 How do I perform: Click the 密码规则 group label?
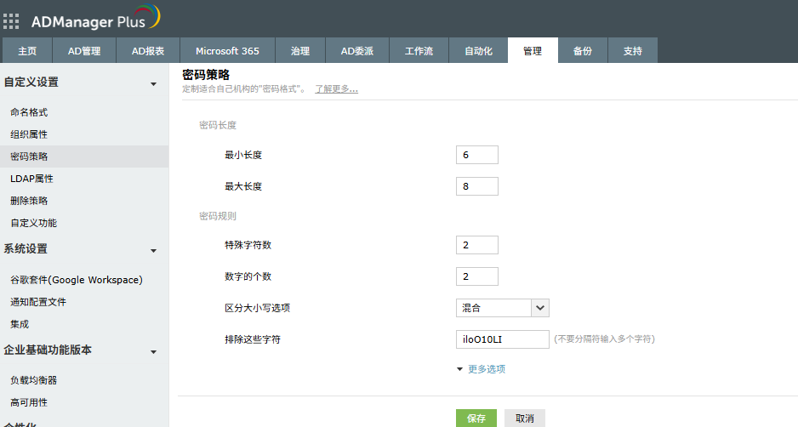[x=218, y=216]
